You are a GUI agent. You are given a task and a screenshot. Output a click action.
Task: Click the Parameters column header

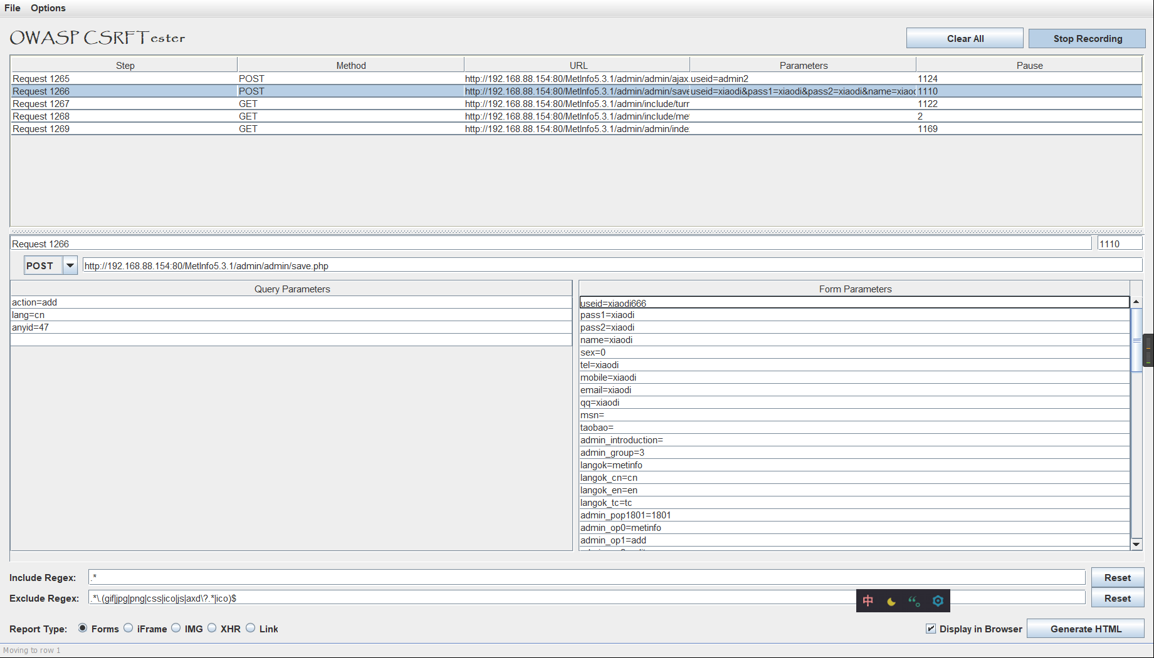click(x=804, y=65)
